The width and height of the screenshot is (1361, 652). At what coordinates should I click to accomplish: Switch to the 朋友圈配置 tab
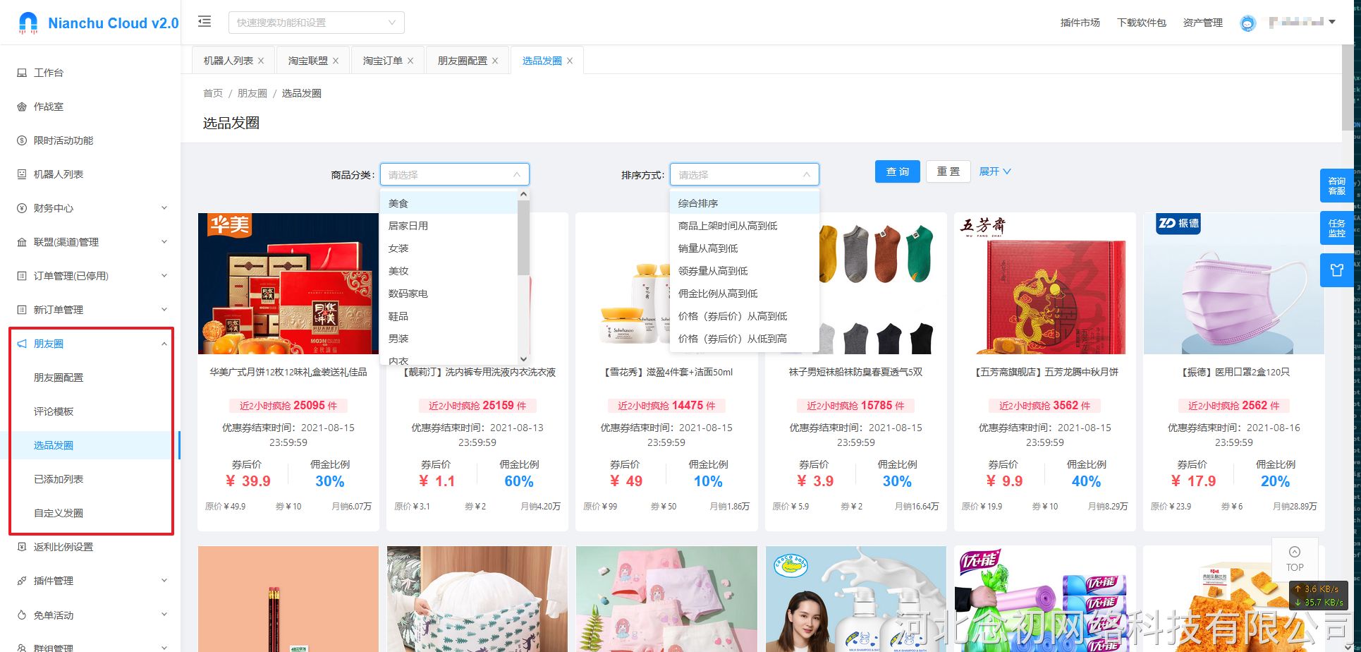(x=462, y=61)
